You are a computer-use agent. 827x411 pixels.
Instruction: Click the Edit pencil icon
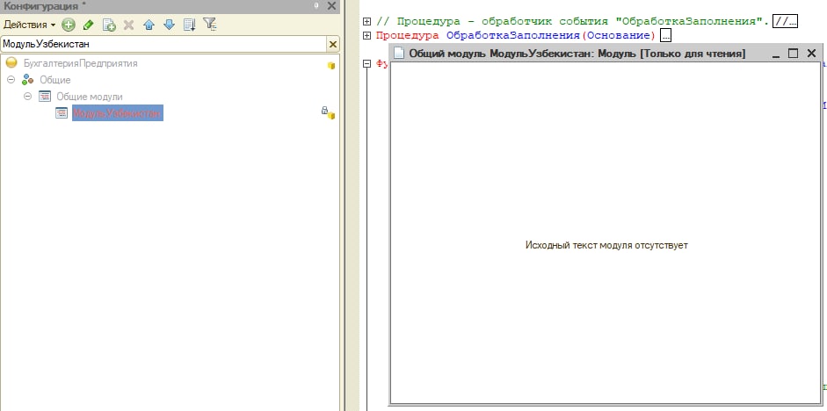point(89,25)
